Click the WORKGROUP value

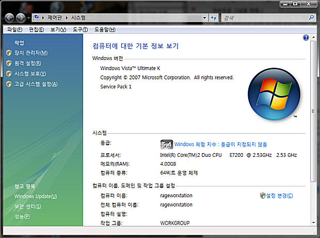click(x=175, y=223)
